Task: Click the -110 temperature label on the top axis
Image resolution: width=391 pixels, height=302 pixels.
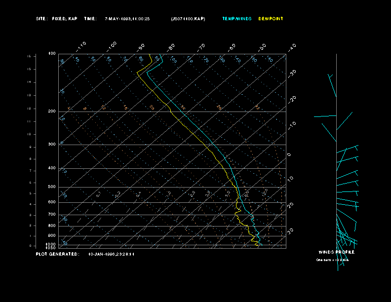Action: click(82, 46)
